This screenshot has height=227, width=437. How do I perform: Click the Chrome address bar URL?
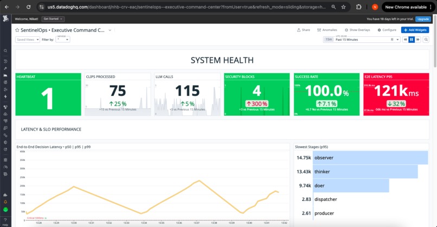point(186,7)
